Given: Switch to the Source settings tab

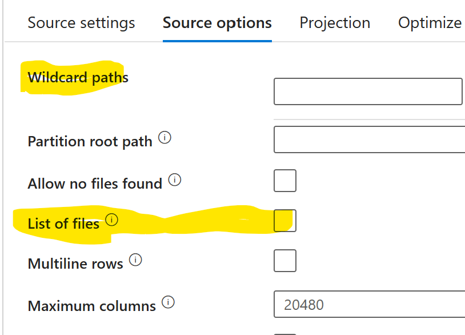Looking at the screenshot, I should click(81, 23).
